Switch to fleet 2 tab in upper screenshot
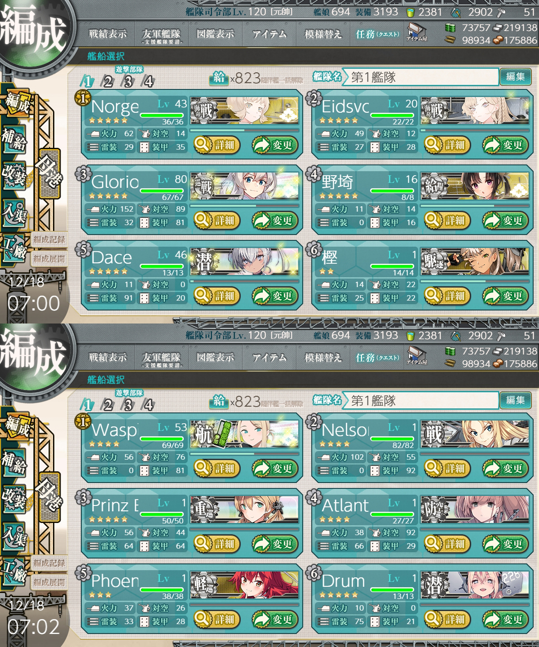Screen dimensions: 539x647 click(107, 81)
